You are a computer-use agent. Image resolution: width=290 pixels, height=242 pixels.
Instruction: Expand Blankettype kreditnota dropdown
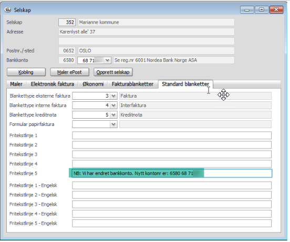point(113,115)
